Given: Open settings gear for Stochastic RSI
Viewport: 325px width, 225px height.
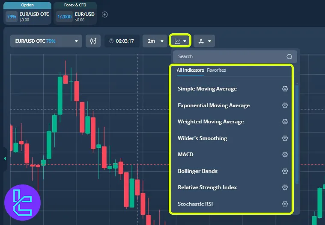Looking at the screenshot, I should coord(285,204).
